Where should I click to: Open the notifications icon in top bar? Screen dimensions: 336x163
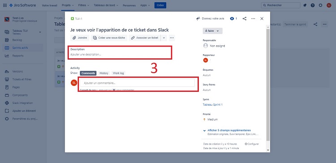click(305, 5)
